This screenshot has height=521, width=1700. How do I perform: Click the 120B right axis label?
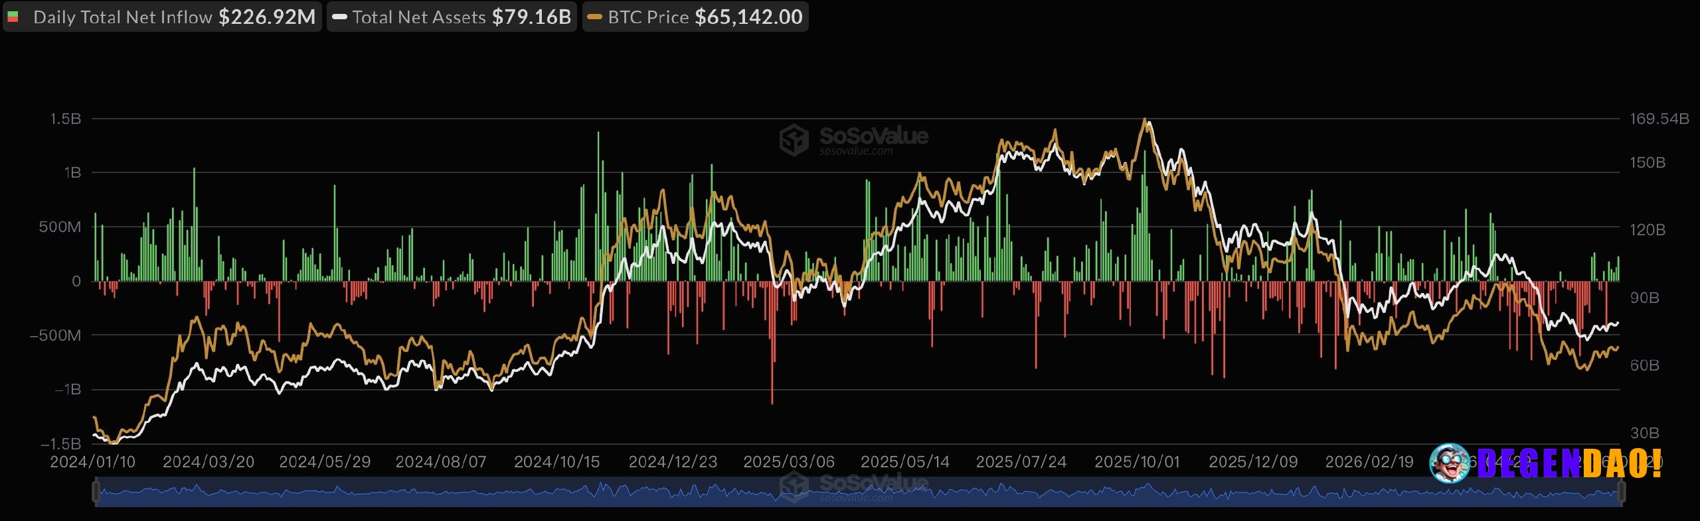coord(1648,230)
